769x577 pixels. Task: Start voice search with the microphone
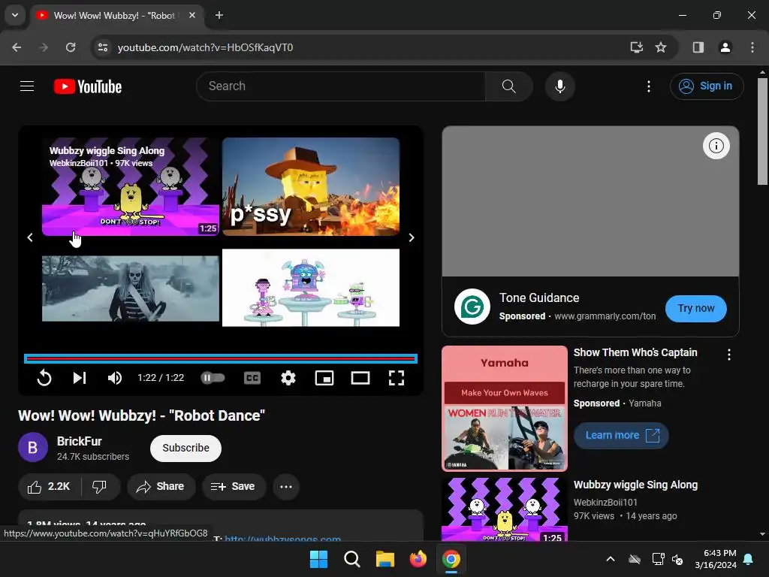tap(559, 86)
